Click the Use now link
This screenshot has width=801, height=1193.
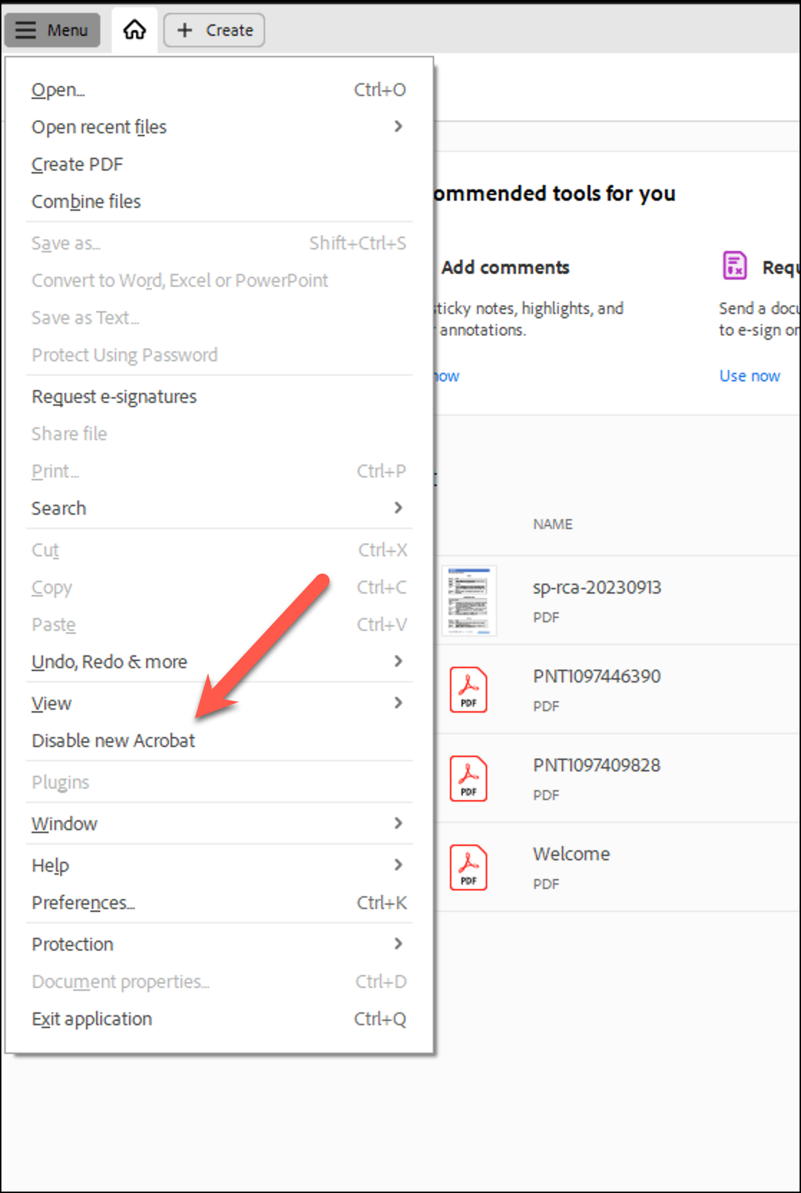tap(749, 376)
